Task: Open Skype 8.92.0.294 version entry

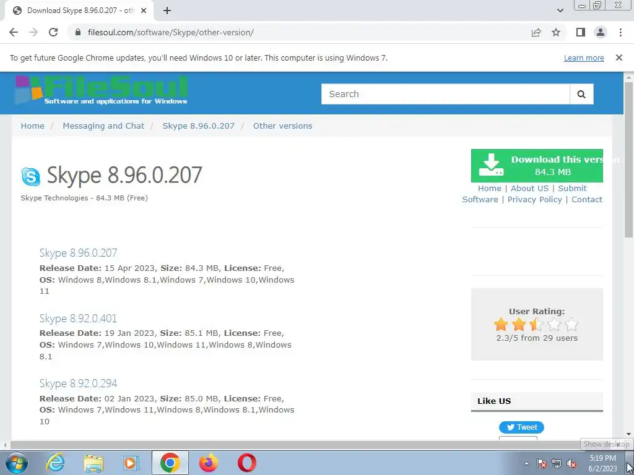Action: tap(79, 383)
